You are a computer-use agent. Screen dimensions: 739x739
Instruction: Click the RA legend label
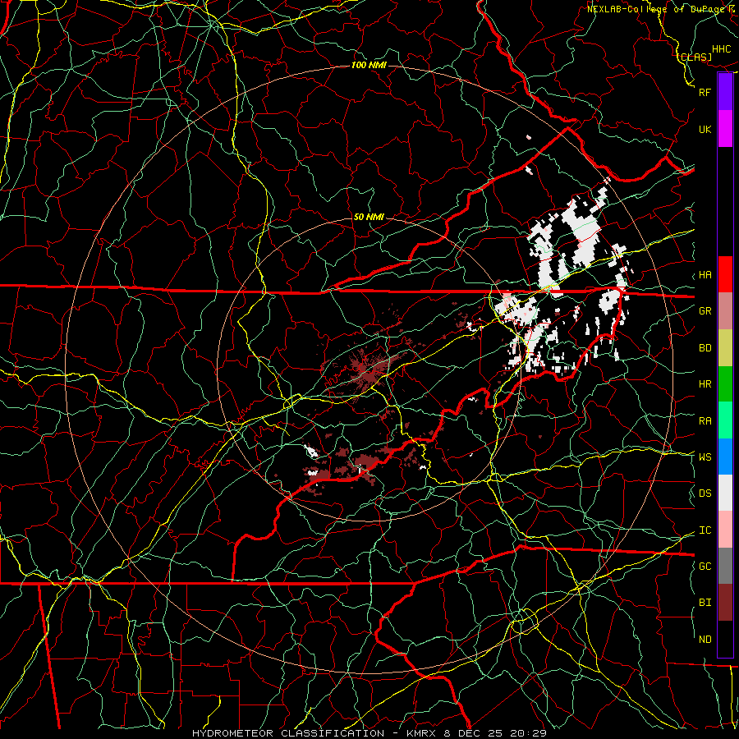705,420
